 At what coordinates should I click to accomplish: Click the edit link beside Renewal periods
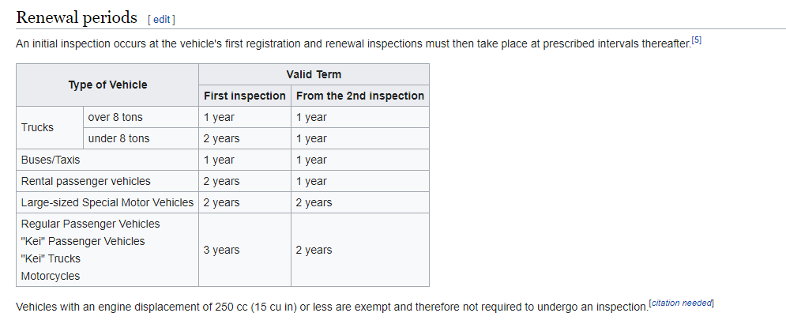(161, 19)
